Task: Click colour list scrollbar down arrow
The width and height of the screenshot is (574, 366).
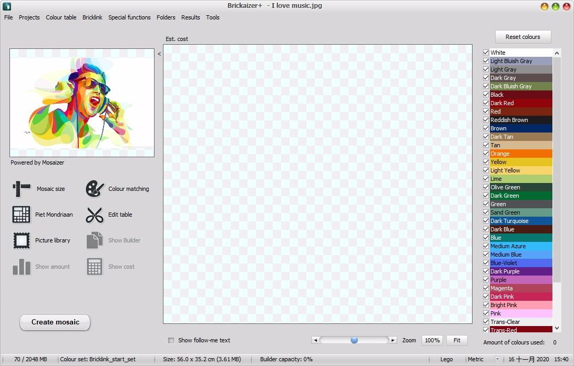Action: (x=557, y=328)
